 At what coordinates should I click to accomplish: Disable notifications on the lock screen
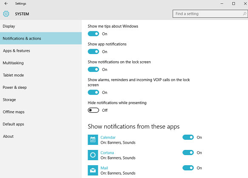coord(94,69)
